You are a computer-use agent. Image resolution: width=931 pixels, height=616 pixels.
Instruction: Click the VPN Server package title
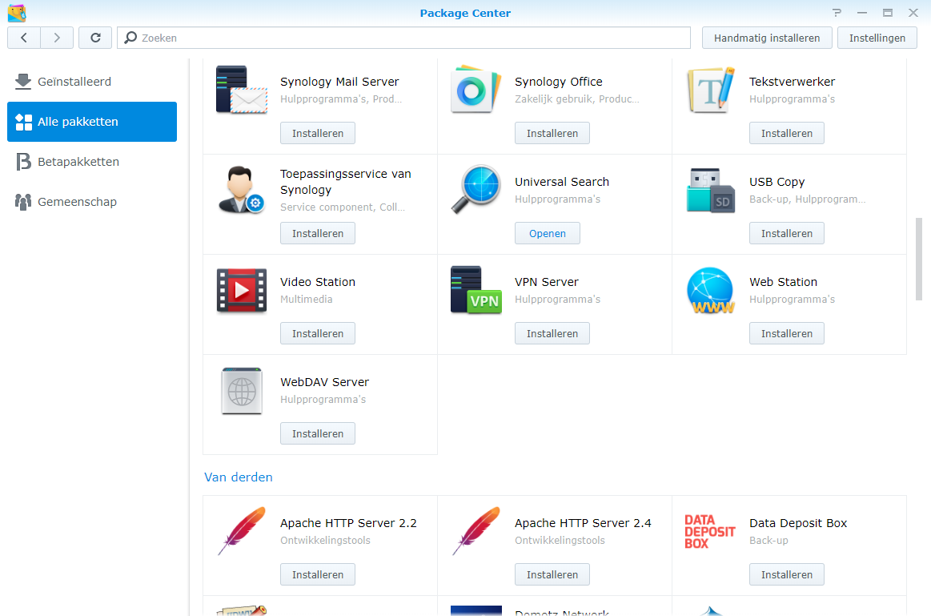(x=546, y=282)
